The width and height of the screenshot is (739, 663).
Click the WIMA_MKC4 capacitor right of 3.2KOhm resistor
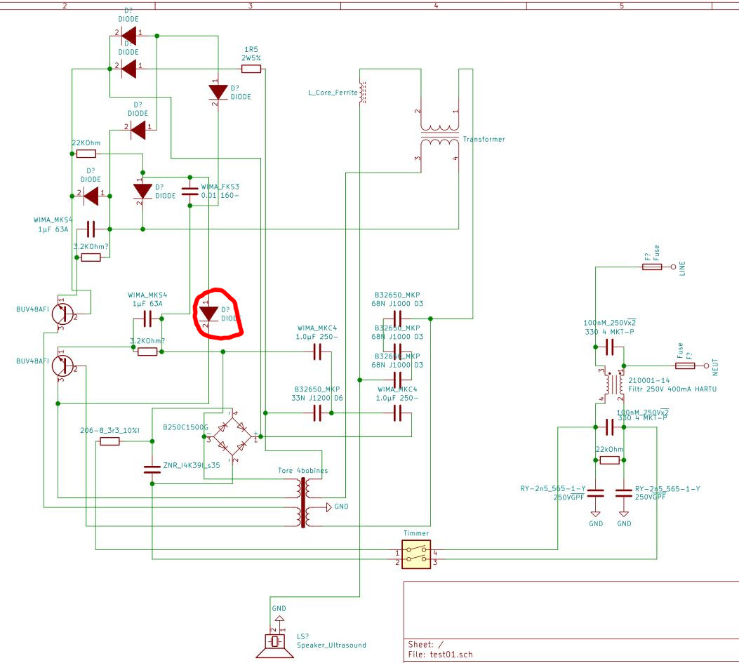pyautogui.click(x=317, y=351)
